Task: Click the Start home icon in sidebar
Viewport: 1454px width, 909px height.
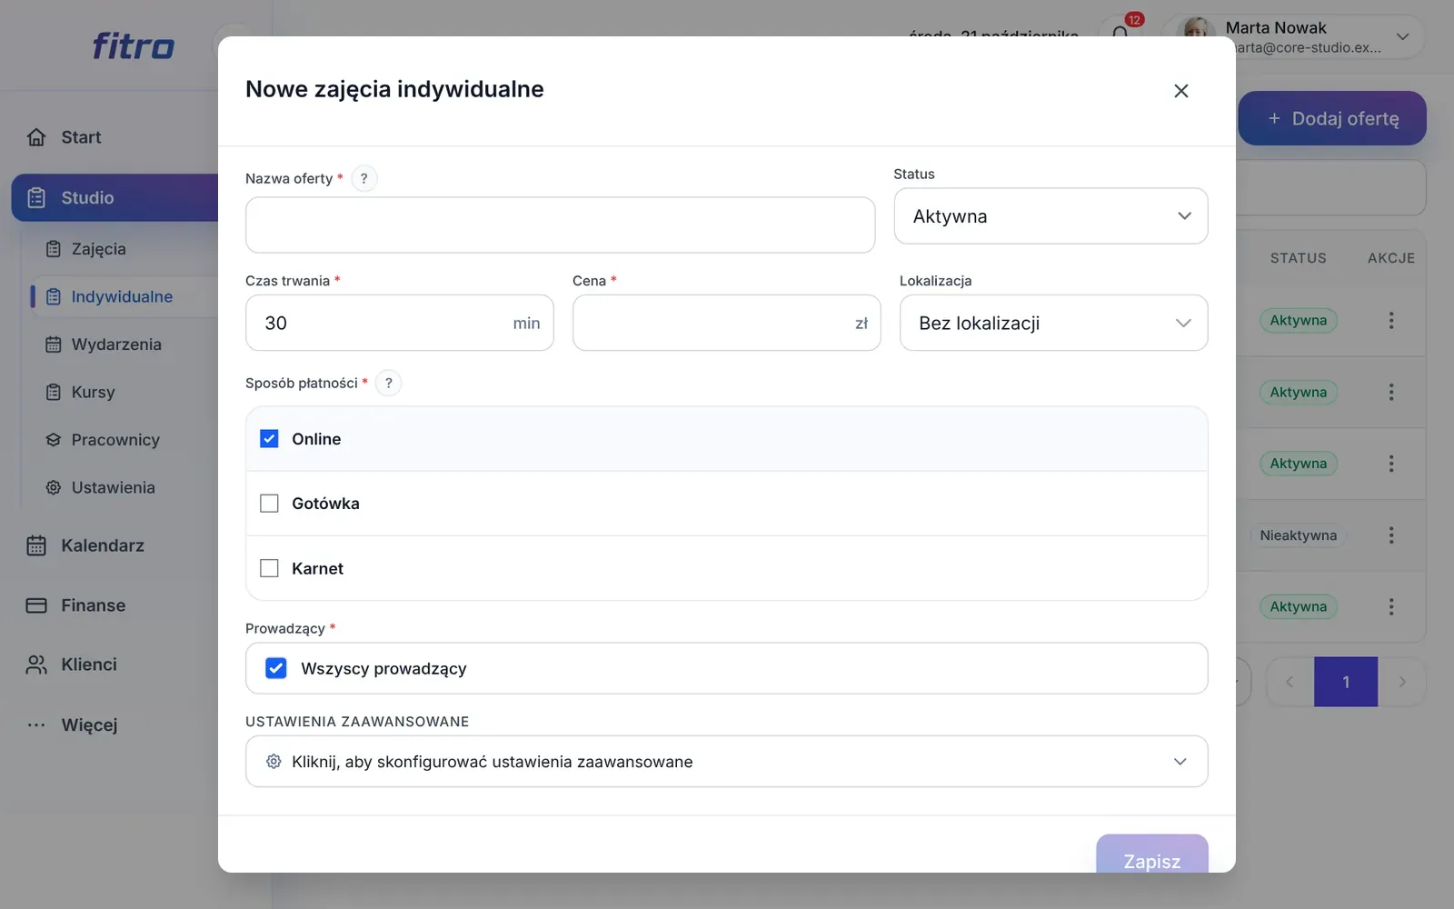Action: point(36,137)
